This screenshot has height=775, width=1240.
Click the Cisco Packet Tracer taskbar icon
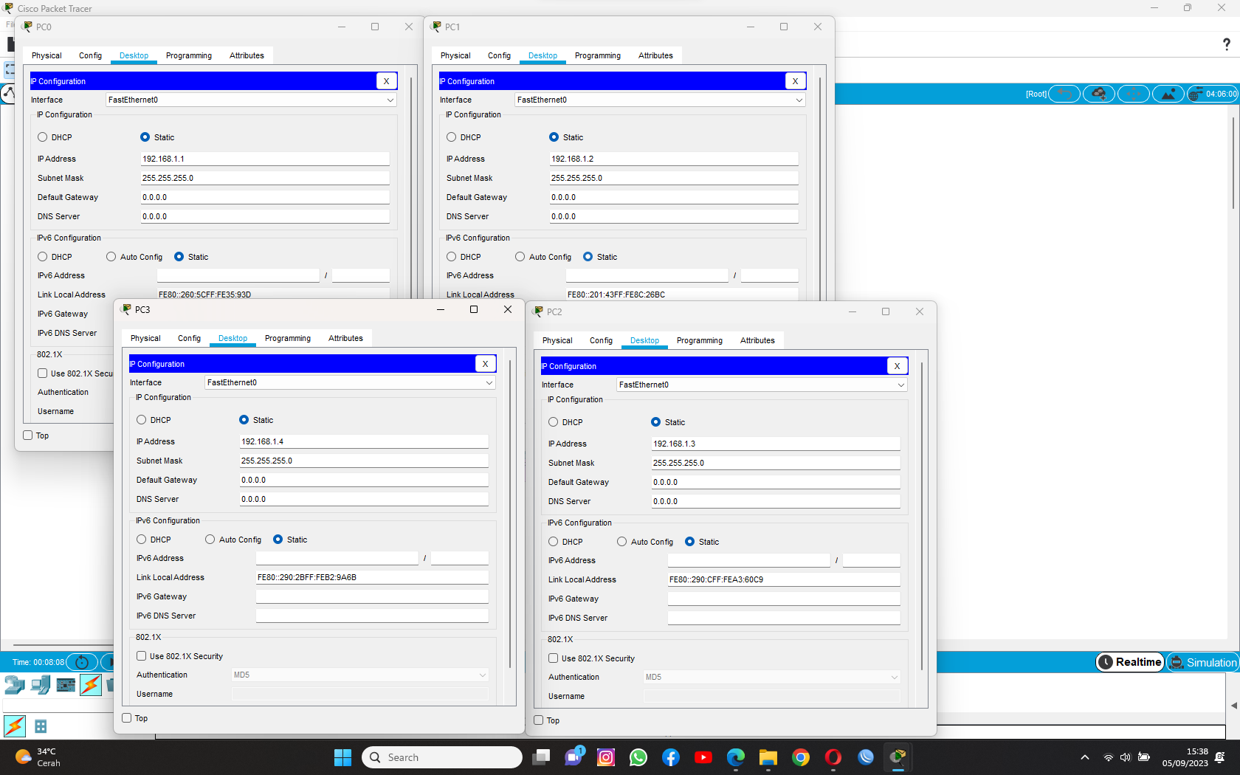tap(898, 757)
